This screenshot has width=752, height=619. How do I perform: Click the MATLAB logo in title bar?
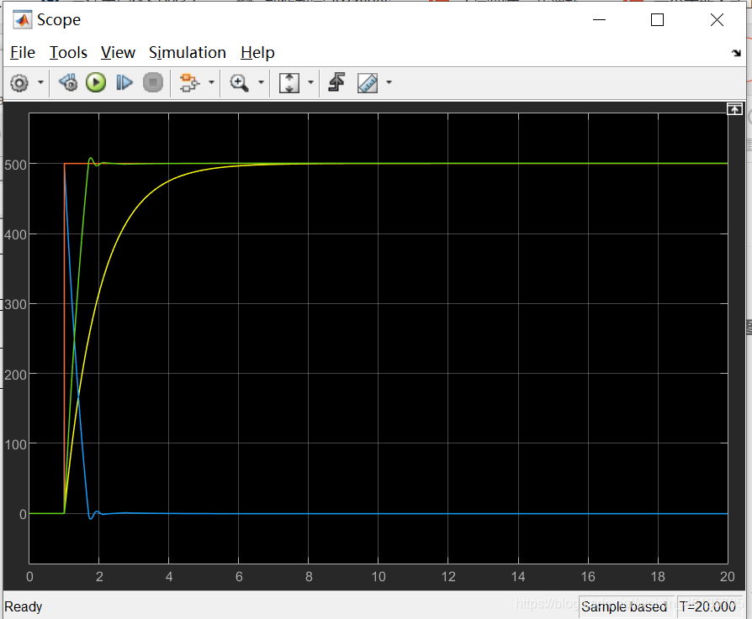point(23,19)
